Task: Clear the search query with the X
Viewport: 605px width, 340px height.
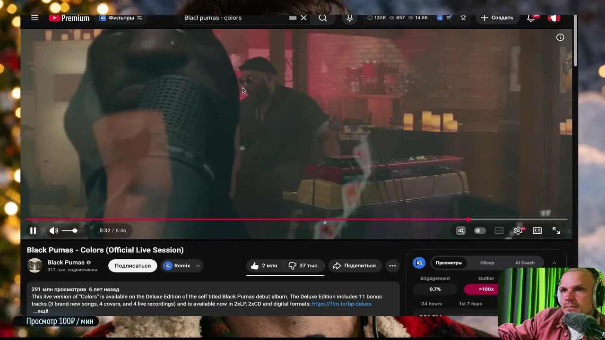Action: pos(304,17)
